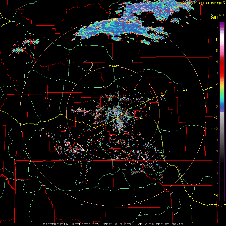This screenshot has width=226, height=226.
Task: Click the 50 NMI range ring label
Action: [113, 66]
